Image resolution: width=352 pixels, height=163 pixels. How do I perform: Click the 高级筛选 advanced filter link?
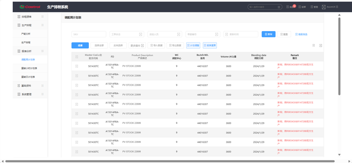(x=301, y=34)
